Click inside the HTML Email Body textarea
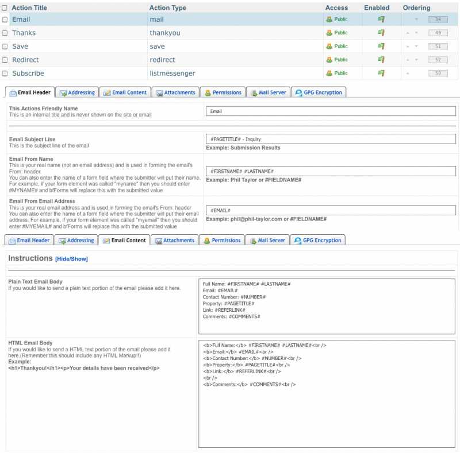 click(x=327, y=394)
